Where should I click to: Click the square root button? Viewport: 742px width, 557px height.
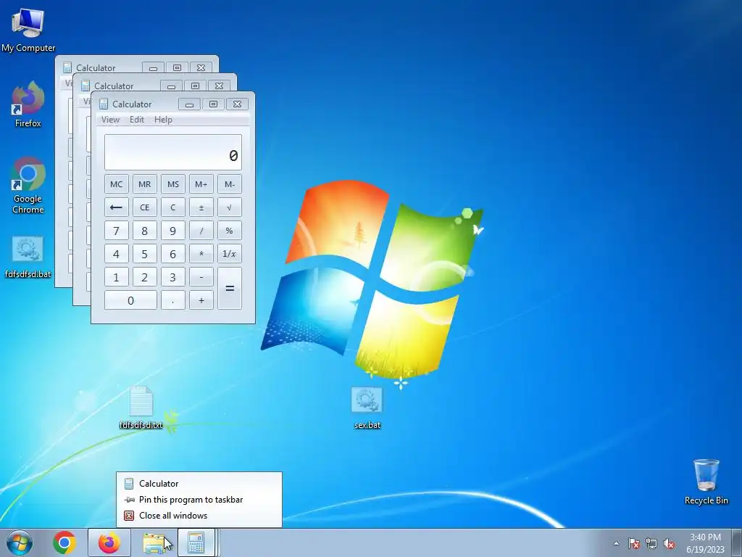click(230, 207)
